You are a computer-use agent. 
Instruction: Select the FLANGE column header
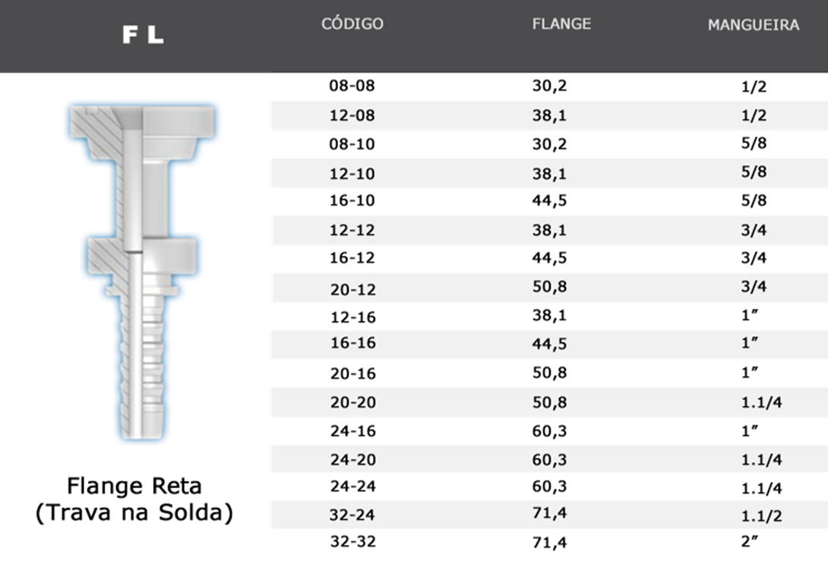tap(561, 24)
